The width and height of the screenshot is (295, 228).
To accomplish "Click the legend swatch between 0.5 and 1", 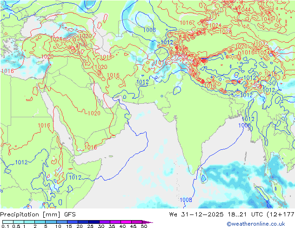I will point(19,222).
